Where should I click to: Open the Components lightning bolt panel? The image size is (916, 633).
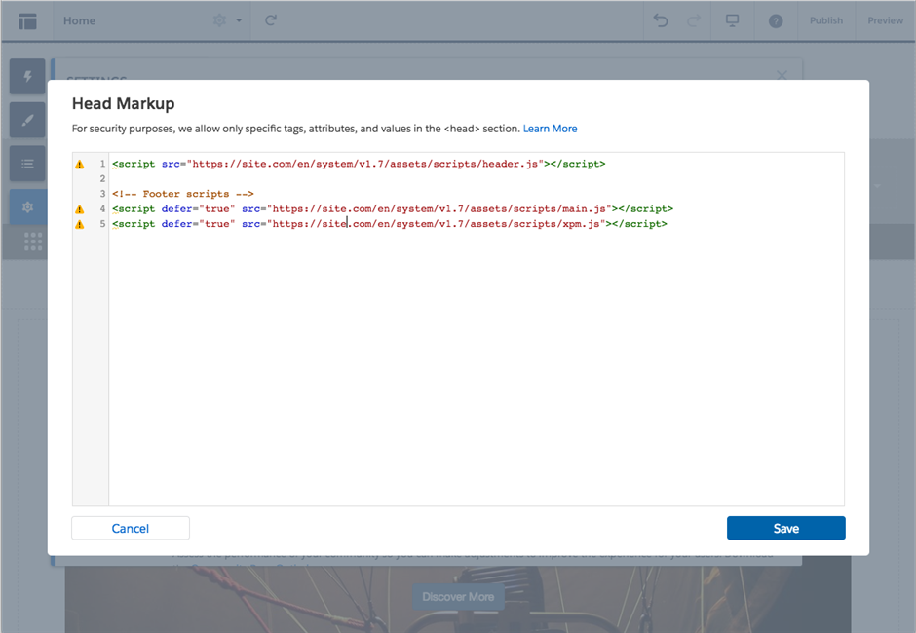[27, 76]
